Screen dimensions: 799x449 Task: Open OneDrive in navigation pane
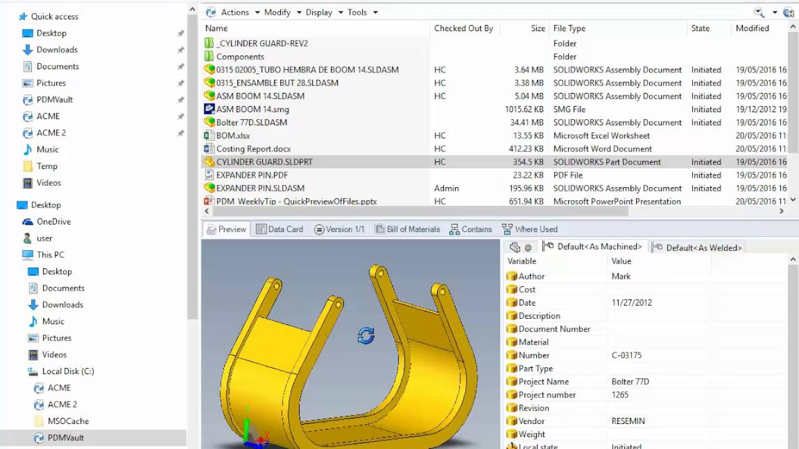pos(47,221)
